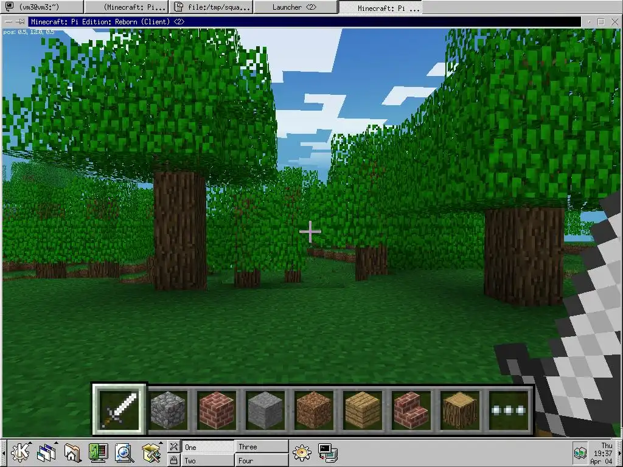Open inventory with three-dots hotbar button
The height and width of the screenshot is (467, 623).
pyautogui.click(x=508, y=410)
